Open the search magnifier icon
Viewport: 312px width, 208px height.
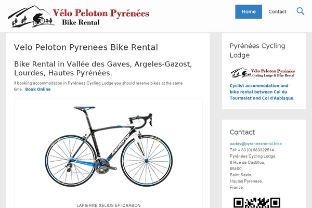coord(301,11)
